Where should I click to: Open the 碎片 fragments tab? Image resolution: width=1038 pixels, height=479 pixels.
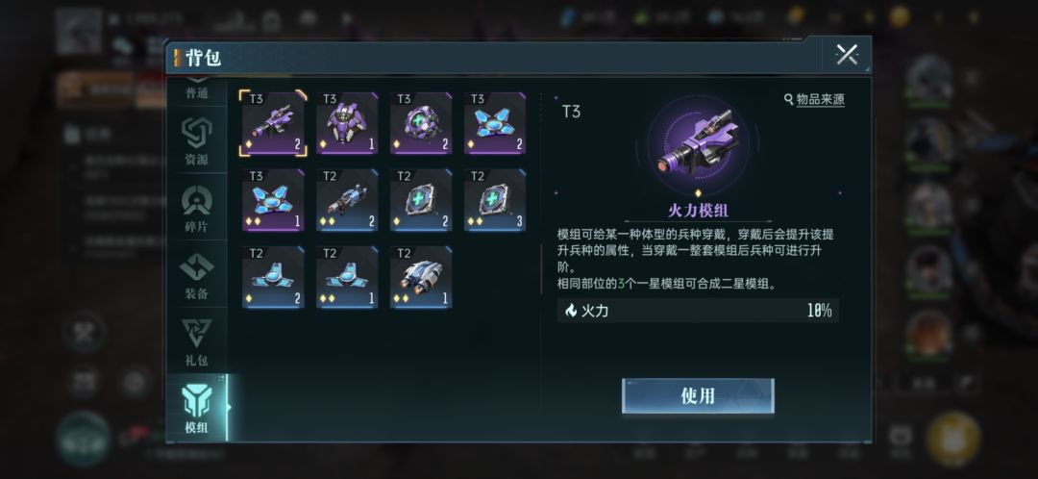click(x=197, y=208)
